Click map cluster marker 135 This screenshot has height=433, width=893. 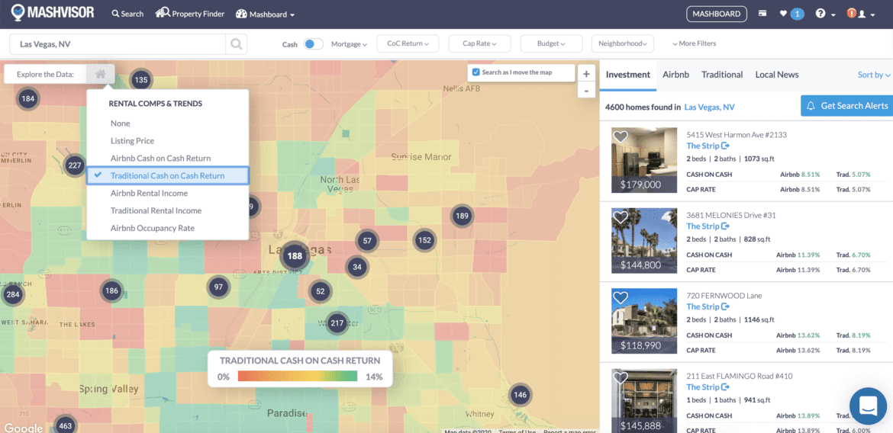pyautogui.click(x=141, y=80)
